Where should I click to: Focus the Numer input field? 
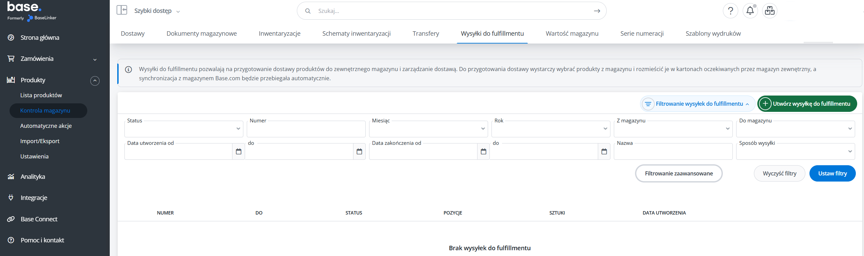(x=306, y=129)
